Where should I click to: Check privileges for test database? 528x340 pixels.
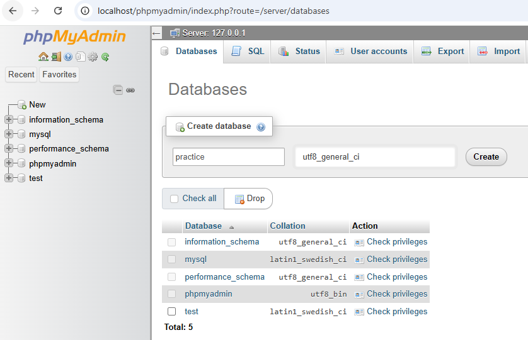pyautogui.click(x=397, y=312)
